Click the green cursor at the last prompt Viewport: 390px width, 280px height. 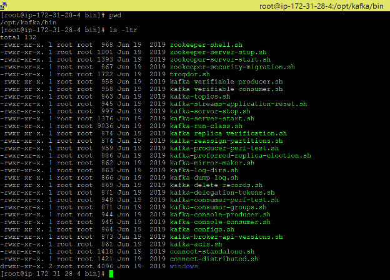pos(111,274)
